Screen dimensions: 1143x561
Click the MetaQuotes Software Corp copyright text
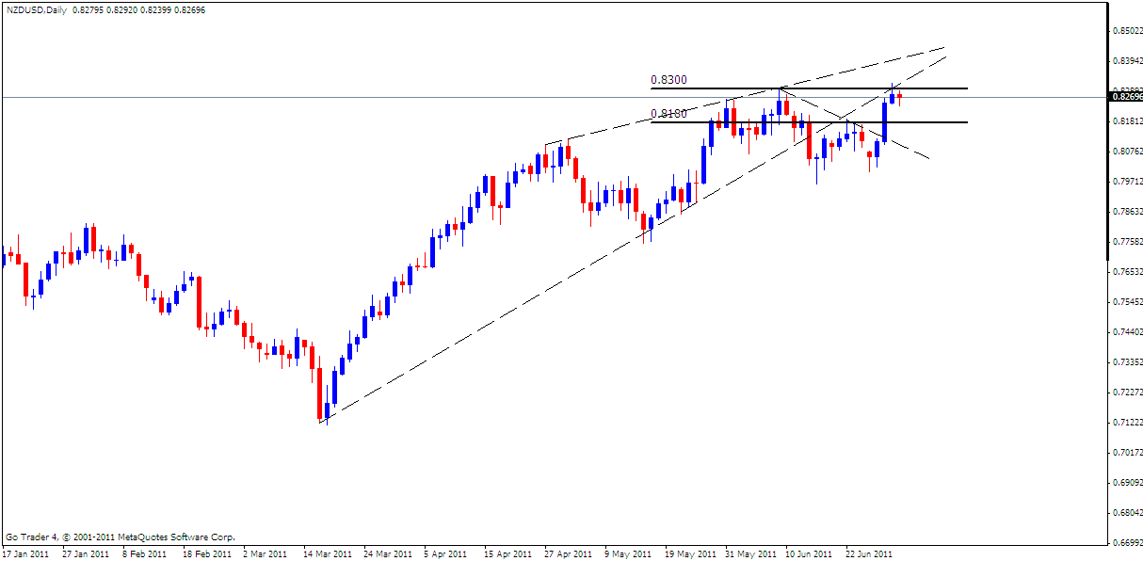click(x=122, y=535)
